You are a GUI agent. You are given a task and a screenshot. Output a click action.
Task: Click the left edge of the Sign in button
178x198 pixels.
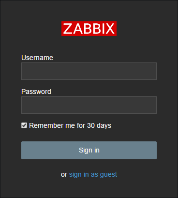click(23, 150)
